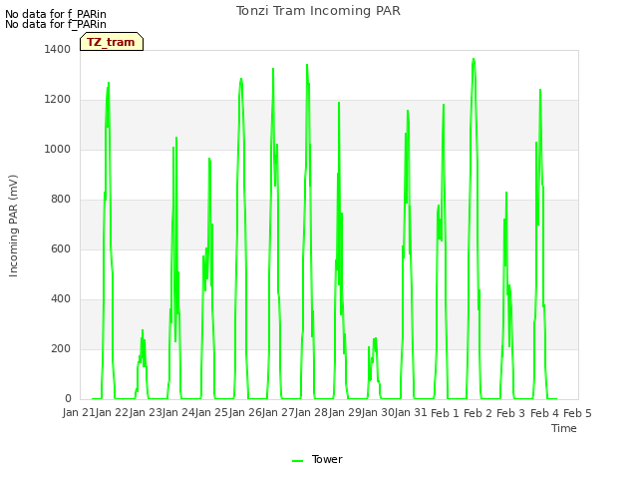Click the chart title Tonzi Tram Incoming PAR
Screen dimensions: 638x479
pos(318,11)
